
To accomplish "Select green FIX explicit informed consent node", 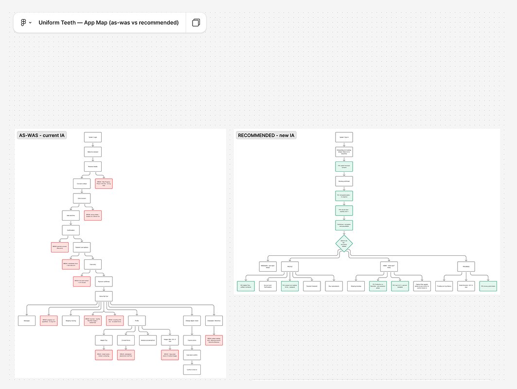I will [x=344, y=166].
